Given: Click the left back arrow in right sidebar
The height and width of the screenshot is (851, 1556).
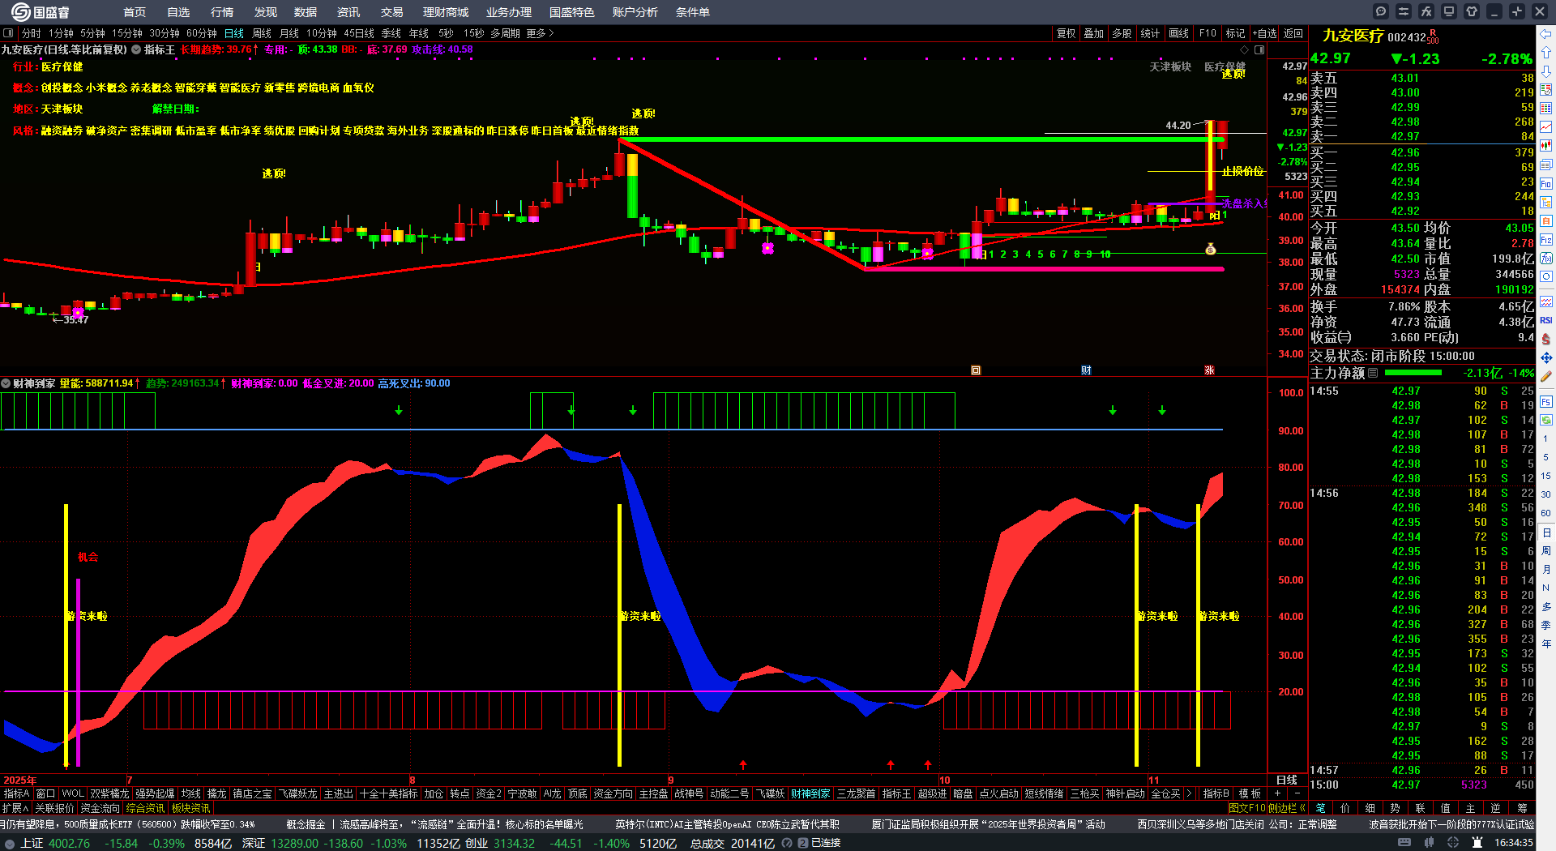Looking at the screenshot, I should (x=1546, y=33).
